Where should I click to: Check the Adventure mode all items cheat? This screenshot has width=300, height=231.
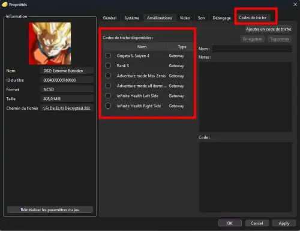(108, 86)
